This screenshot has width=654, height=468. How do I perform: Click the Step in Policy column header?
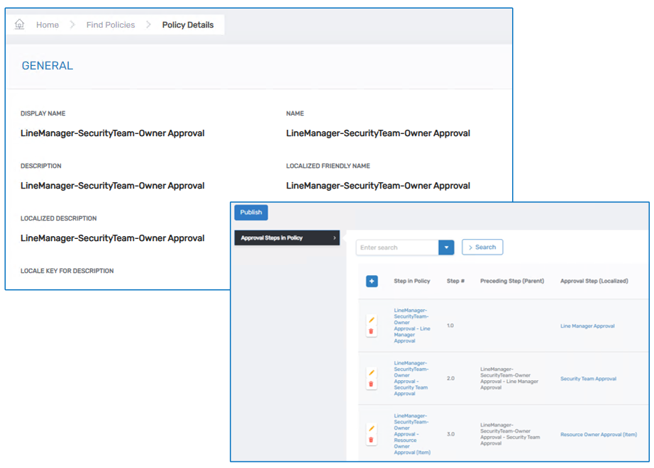tap(411, 281)
